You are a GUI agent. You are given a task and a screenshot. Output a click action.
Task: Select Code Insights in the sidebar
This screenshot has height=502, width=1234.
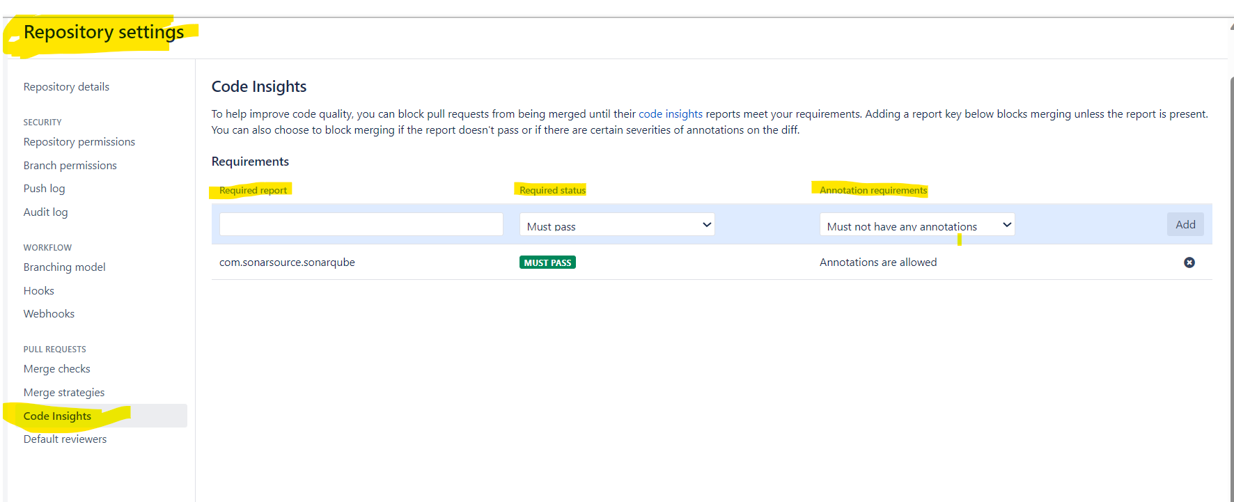click(x=57, y=416)
